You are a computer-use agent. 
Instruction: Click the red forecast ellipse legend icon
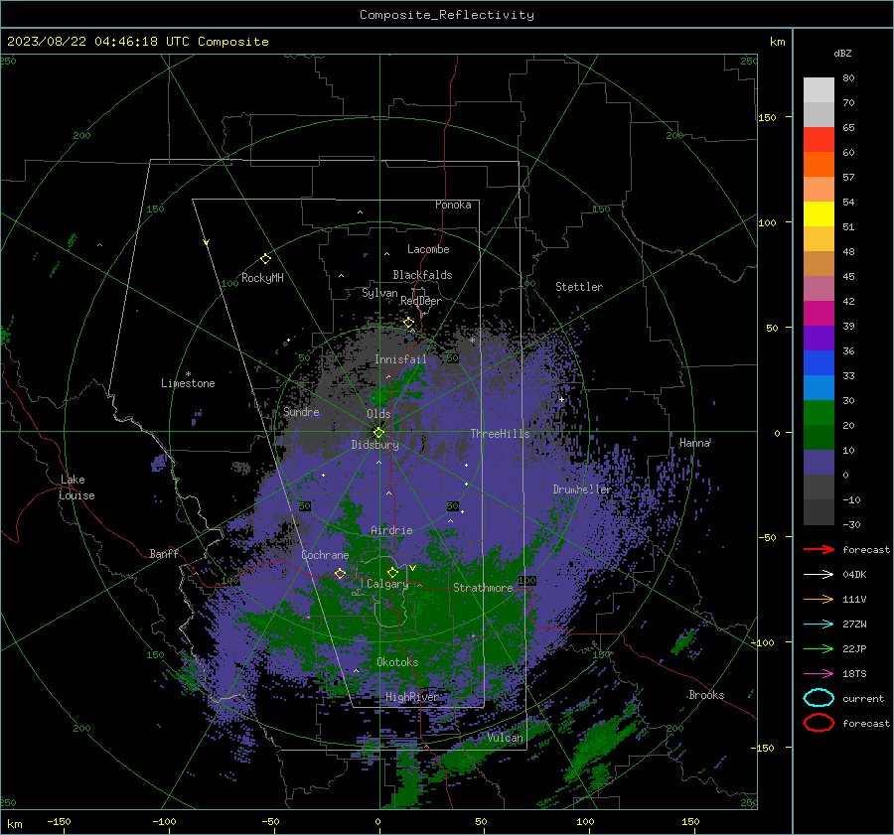pos(819,723)
